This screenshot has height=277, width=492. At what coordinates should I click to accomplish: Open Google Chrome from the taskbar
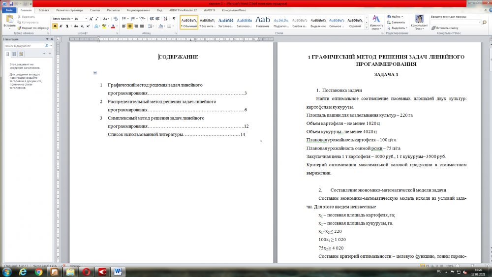click(38, 272)
